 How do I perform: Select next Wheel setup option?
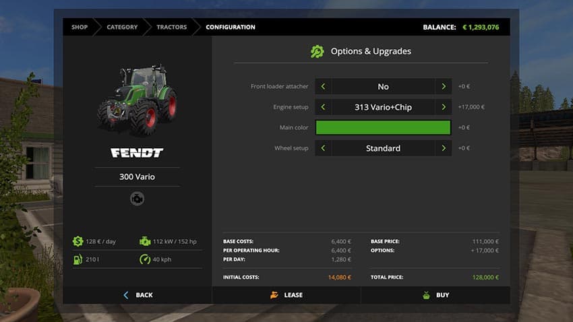pyautogui.click(x=444, y=148)
